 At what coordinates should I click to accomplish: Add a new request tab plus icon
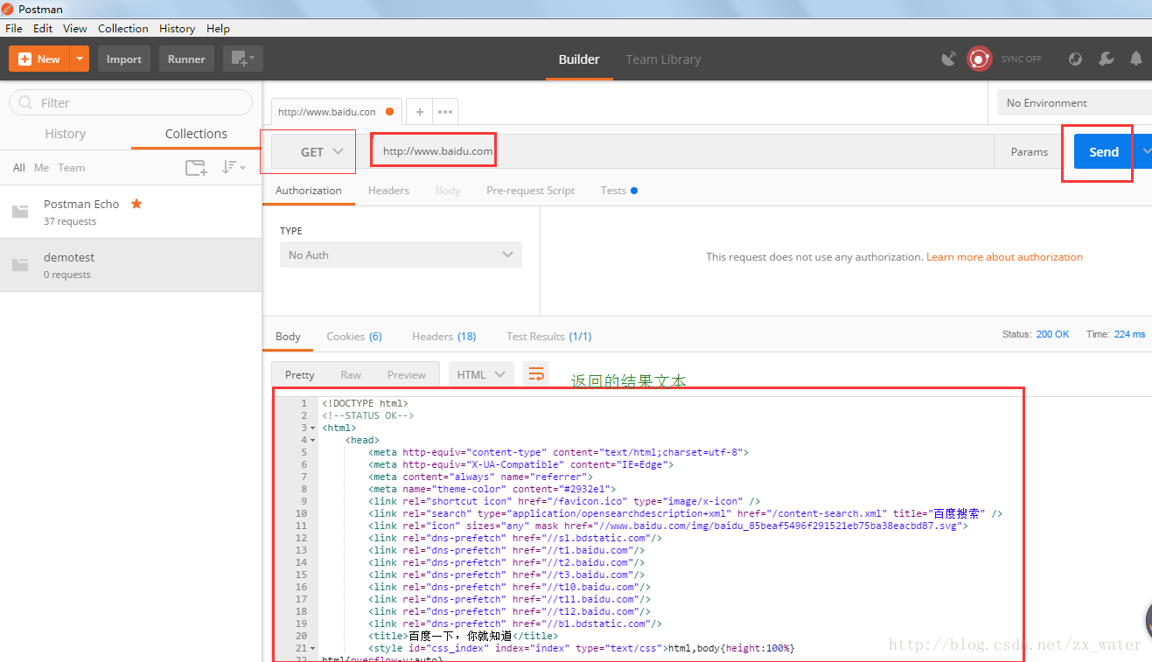[x=420, y=112]
